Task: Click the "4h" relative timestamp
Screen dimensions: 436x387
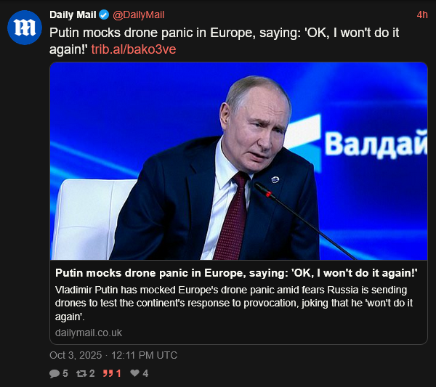Action: click(422, 15)
